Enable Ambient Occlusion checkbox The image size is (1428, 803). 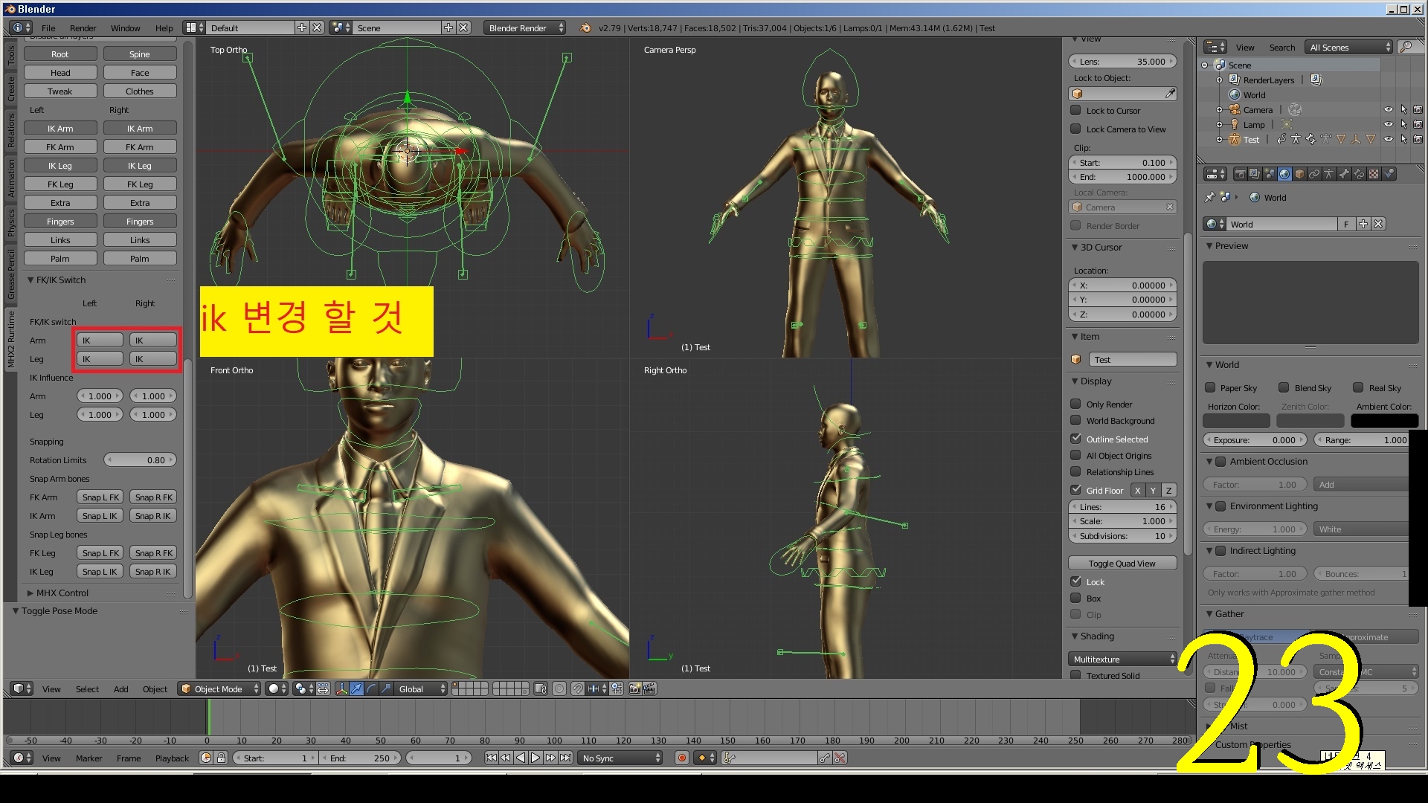(1220, 461)
